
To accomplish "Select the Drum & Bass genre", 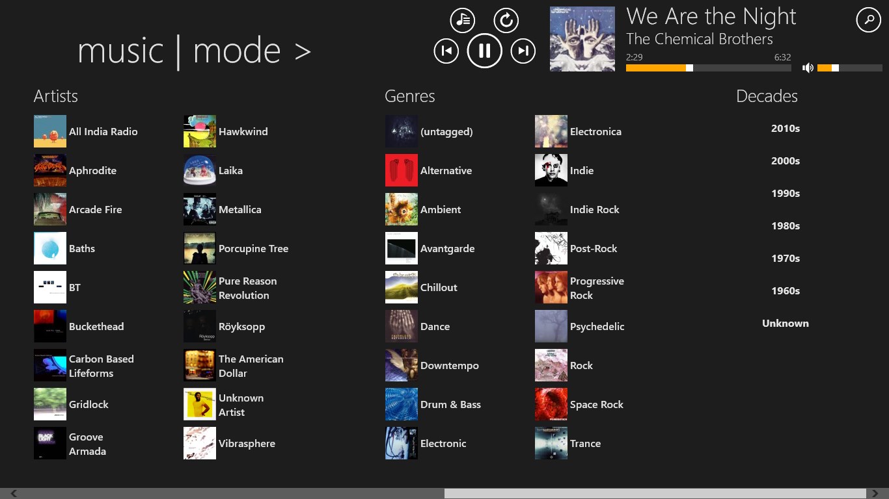I will pyautogui.click(x=450, y=404).
